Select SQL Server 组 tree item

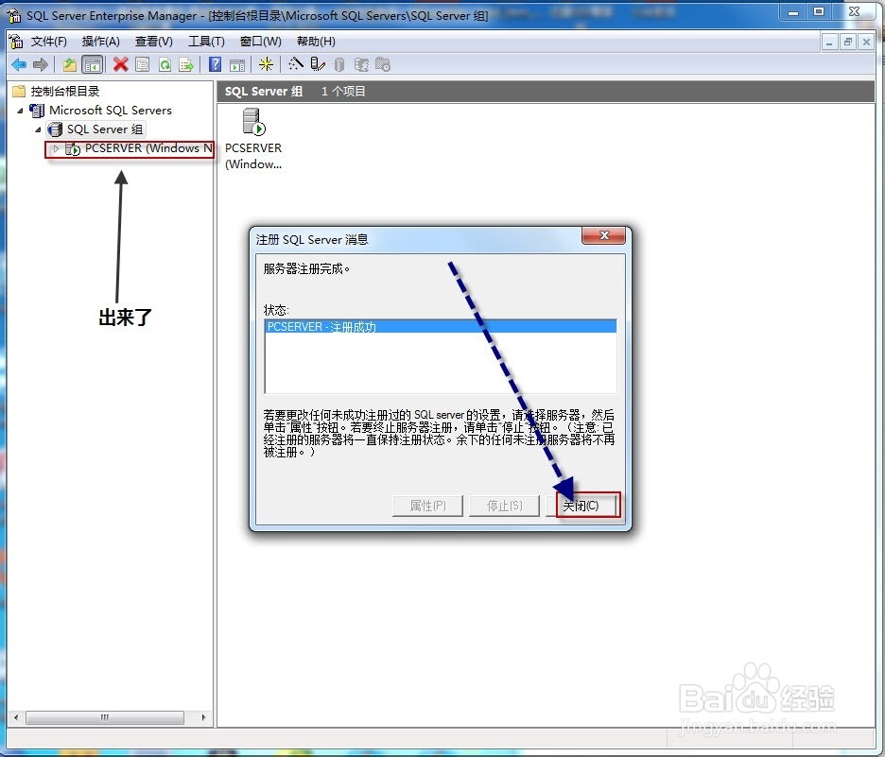click(x=105, y=129)
